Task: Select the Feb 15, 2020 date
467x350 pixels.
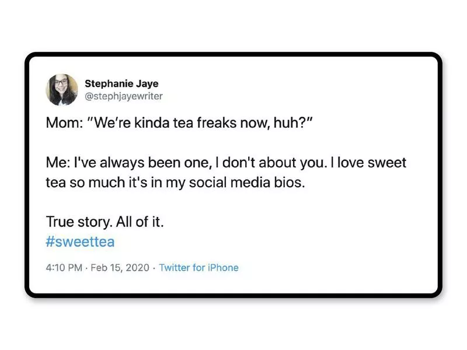Action: coord(120,268)
